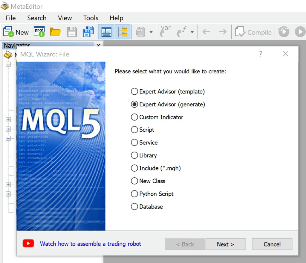Screen dimensions: 306x263
Task: Open the Watch how to assemble a trading robot link
Action: point(91,244)
